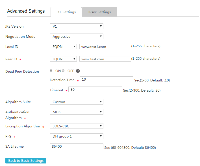Open the Authentication Algorithm MD5 dropdown
200x166 pixels.
[x=77, y=112]
